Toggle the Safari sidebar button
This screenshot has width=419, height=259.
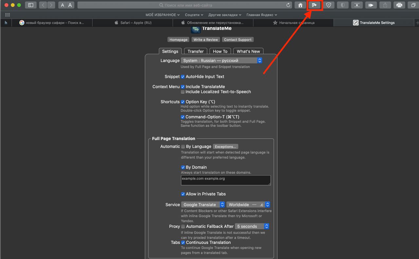click(31, 5)
